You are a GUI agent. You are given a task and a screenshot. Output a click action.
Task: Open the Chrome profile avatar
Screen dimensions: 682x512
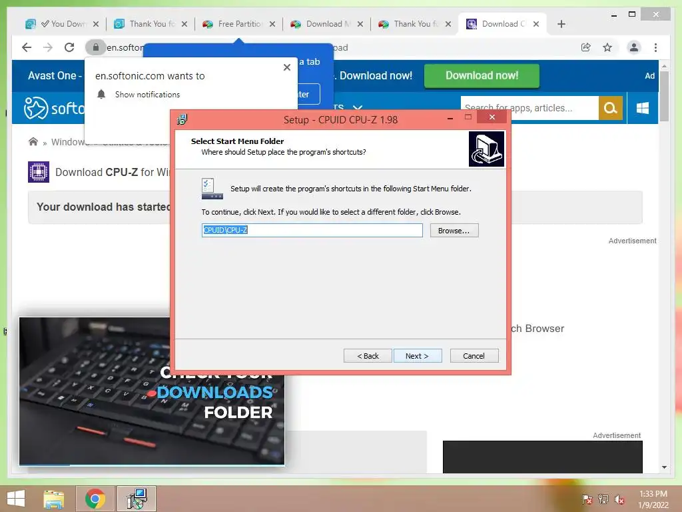pos(634,47)
